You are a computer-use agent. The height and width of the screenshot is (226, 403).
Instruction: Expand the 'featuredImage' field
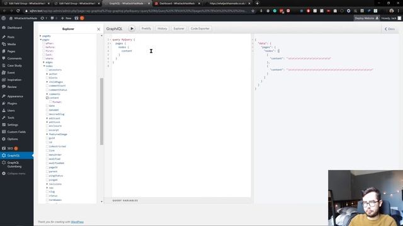click(x=47, y=134)
